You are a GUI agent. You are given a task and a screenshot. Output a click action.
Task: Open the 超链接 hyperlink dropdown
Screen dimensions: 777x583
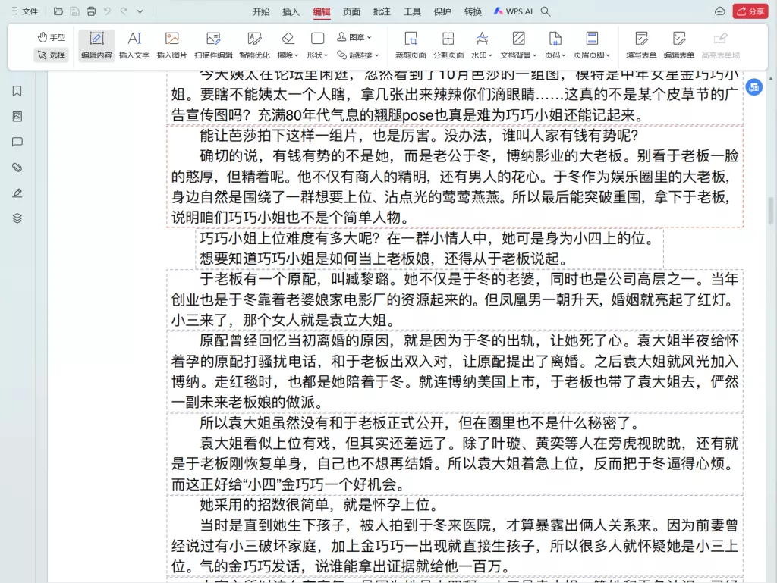point(358,55)
